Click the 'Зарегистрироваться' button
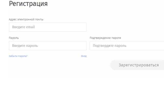 coord(137,65)
